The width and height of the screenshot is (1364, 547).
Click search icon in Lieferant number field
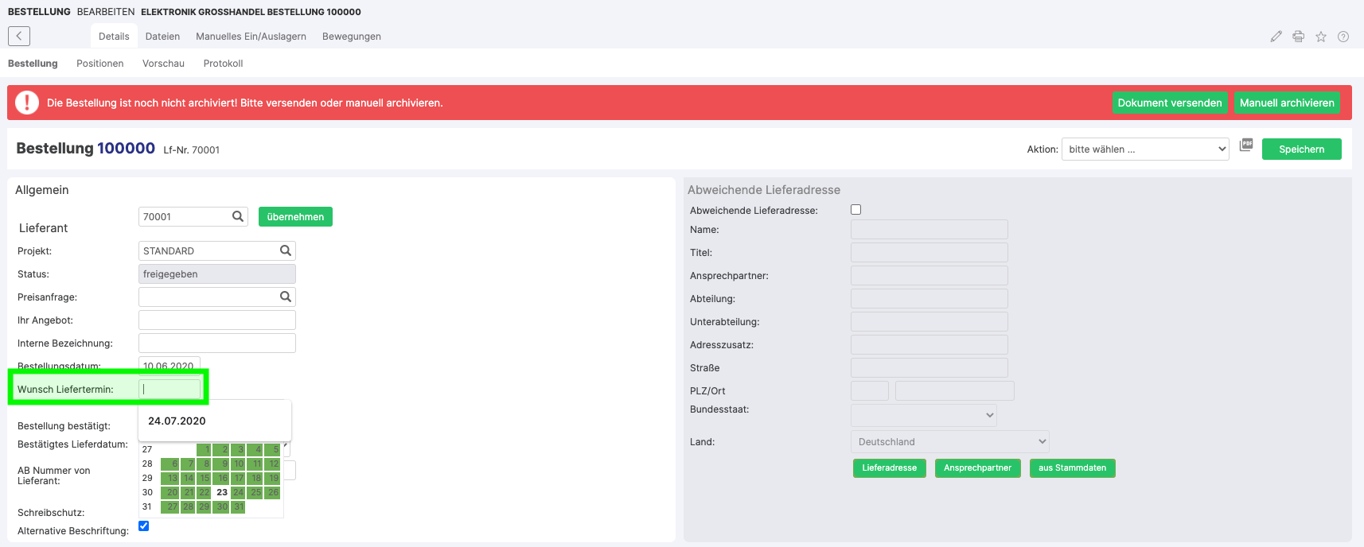[237, 216]
